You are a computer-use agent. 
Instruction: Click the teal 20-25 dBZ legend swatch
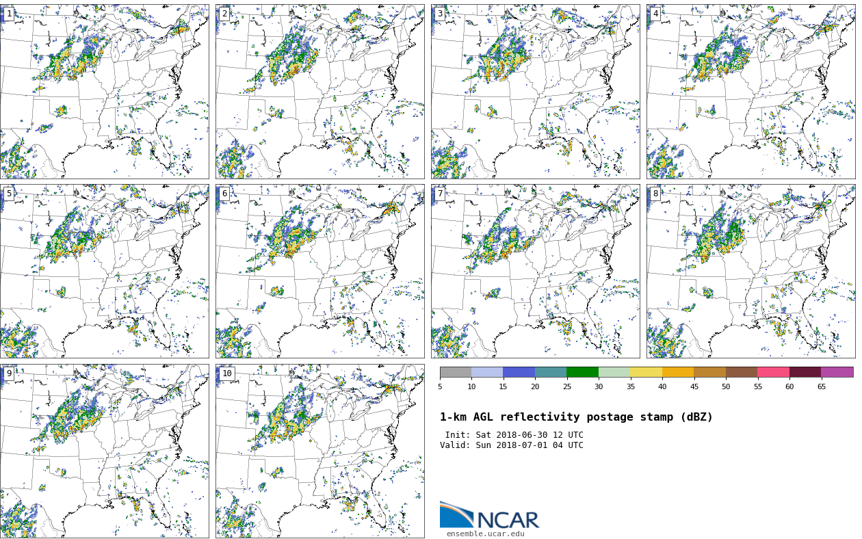tap(551, 372)
